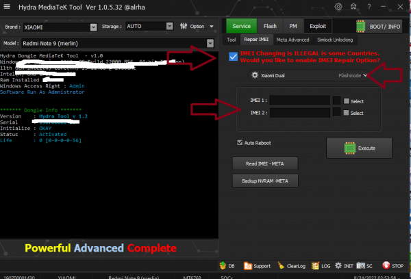Image resolution: width=411 pixels, height=279 pixels.
Task: Click the IMEI 2 input field
Action: click(x=300, y=113)
